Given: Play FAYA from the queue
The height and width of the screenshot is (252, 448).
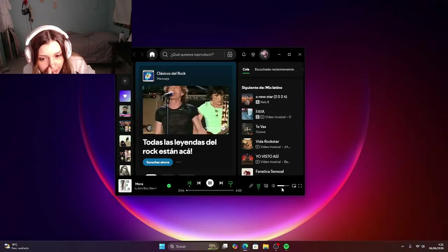Looking at the screenshot, I should (x=271, y=114).
